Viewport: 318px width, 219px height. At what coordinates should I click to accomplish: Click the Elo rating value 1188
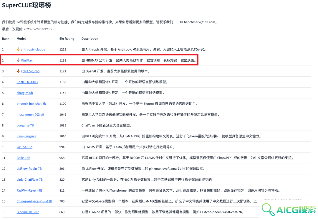(x=63, y=60)
